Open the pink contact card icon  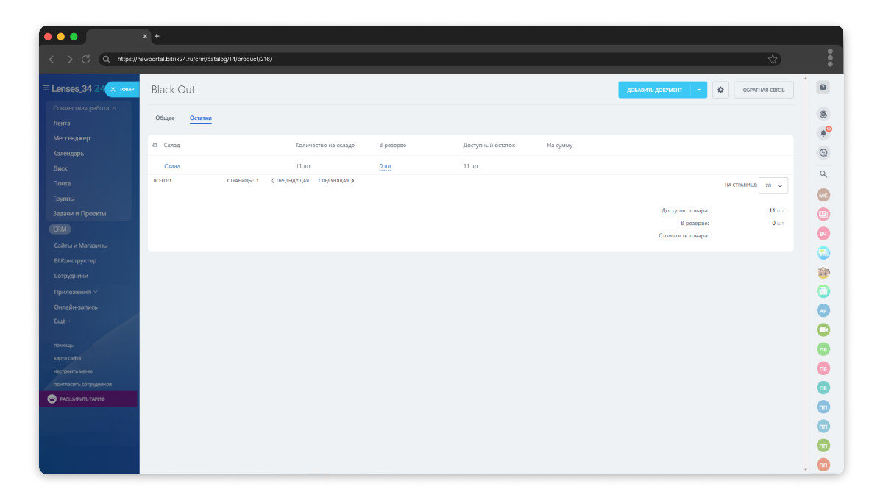pyautogui.click(x=823, y=214)
